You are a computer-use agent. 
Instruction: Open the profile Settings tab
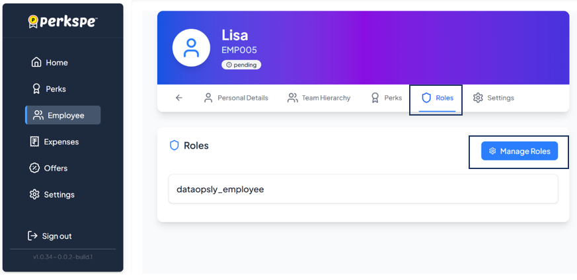click(x=493, y=98)
